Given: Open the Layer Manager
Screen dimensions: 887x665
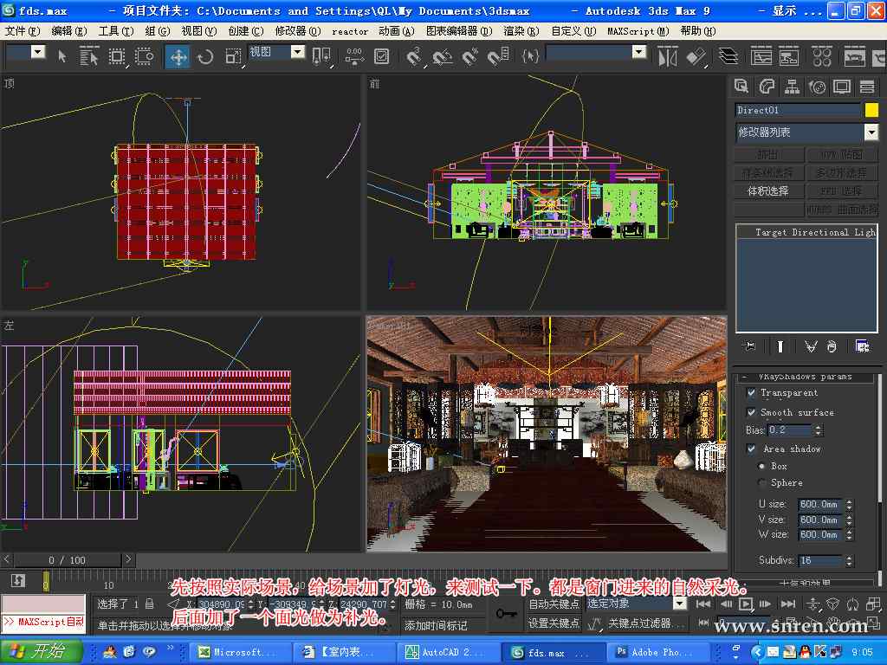Looking at the screenshot, I should (x=728, y=56).
